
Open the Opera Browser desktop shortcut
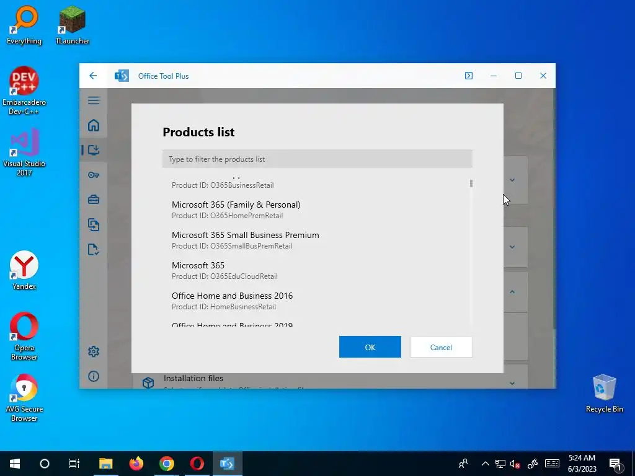24,336
